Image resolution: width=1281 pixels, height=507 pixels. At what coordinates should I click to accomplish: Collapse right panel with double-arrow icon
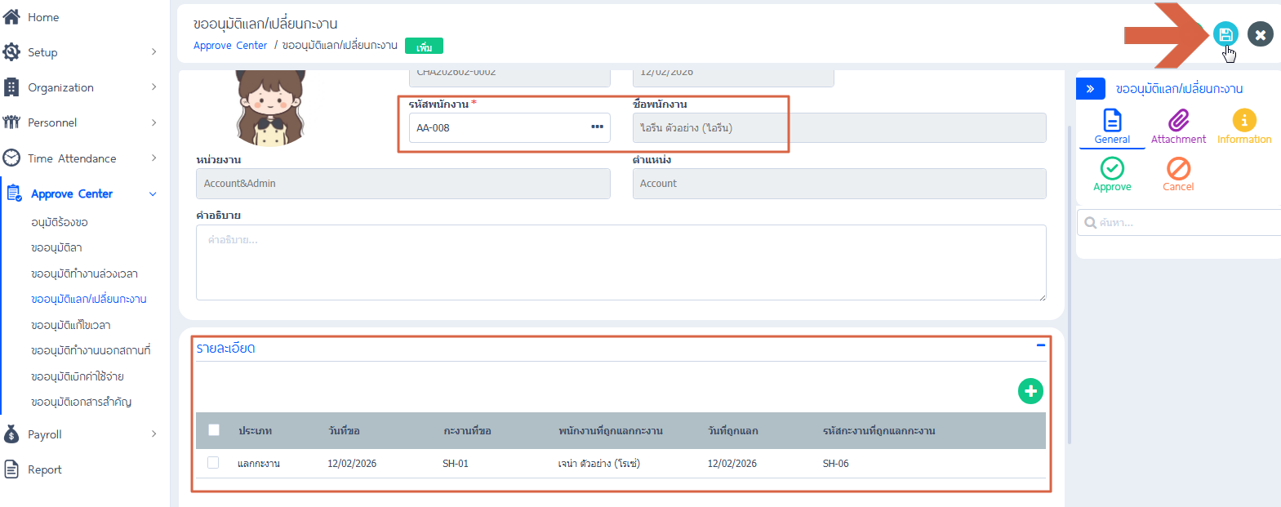tap(1090, 88)
